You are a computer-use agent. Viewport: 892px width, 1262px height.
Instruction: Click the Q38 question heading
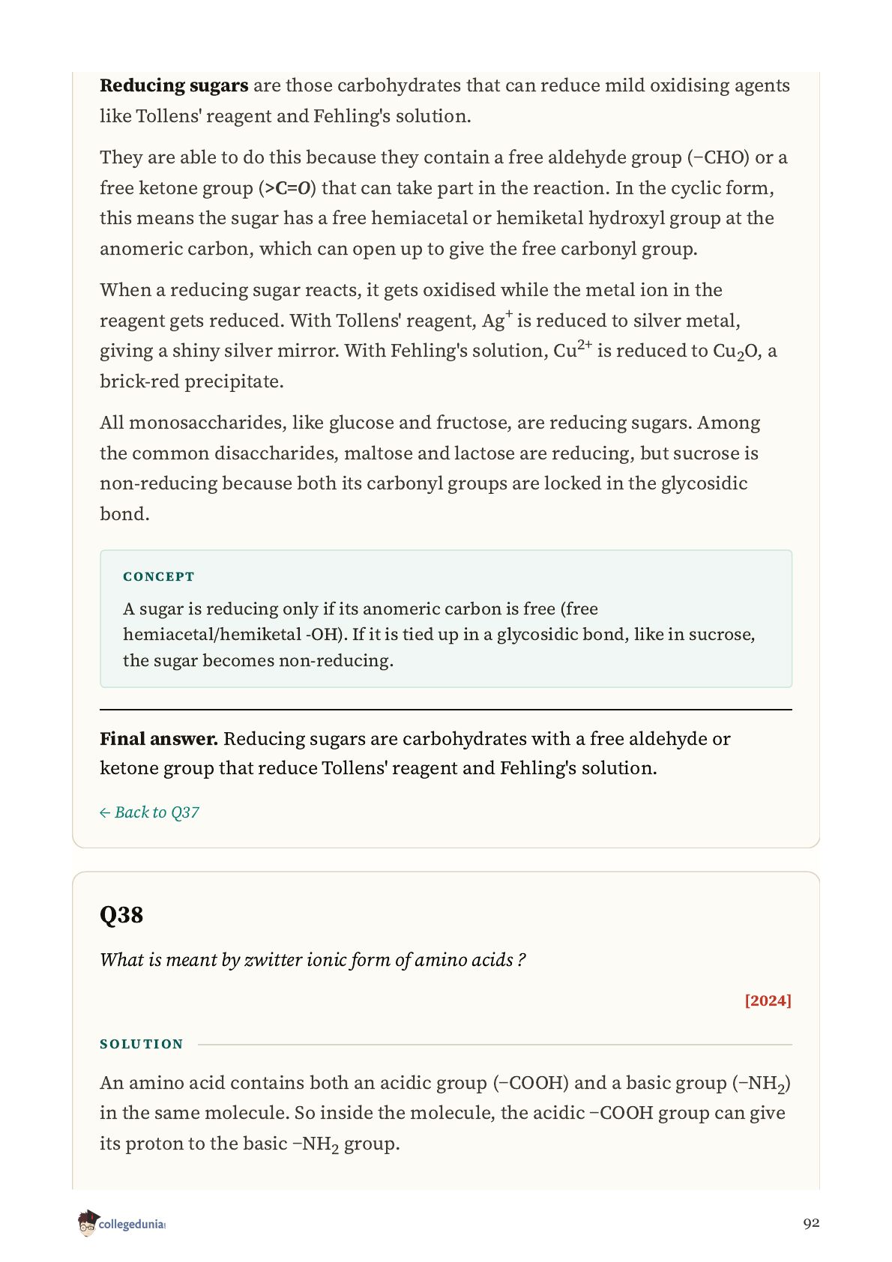(121, 914)
